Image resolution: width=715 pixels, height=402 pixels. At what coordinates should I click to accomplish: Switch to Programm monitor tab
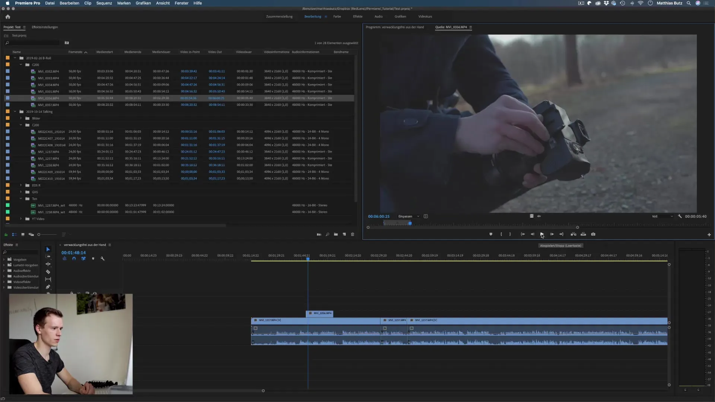(x=395, y=27)
